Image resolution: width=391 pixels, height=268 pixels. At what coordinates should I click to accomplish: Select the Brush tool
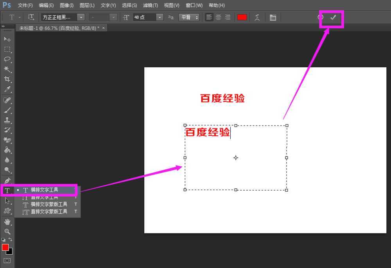pyautogui.click(x=7, y=110)
